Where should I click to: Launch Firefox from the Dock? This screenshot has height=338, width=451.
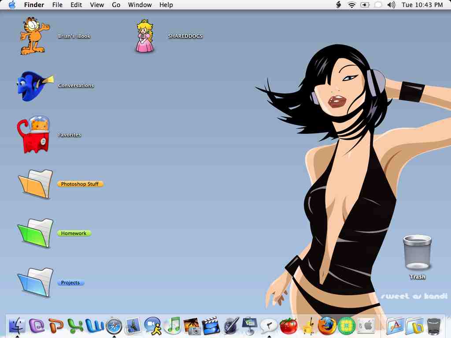click(x=327, y=326)
